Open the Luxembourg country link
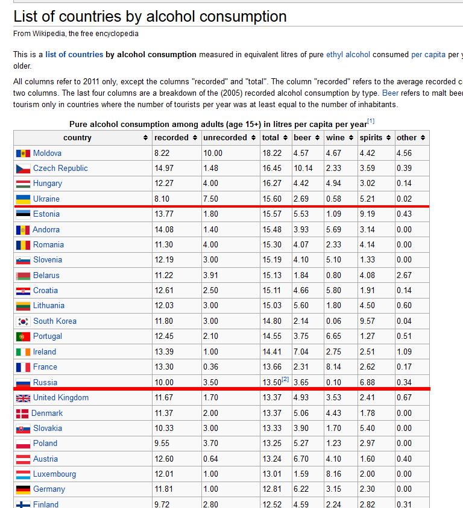 point(54,474)
